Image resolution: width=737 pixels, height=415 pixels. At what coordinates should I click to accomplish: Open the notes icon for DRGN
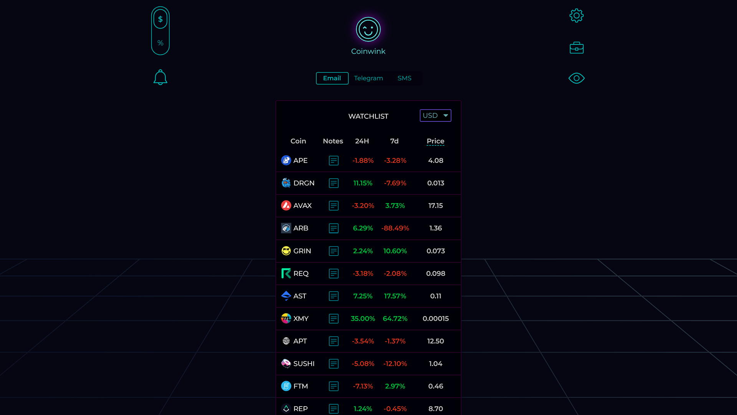(x=334, y=183)
